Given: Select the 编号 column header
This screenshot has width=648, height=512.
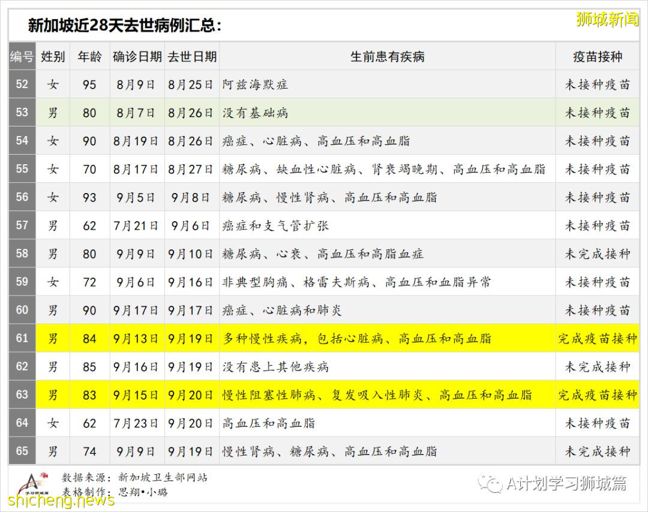Looking at the screenshot, I should (22, 56).
